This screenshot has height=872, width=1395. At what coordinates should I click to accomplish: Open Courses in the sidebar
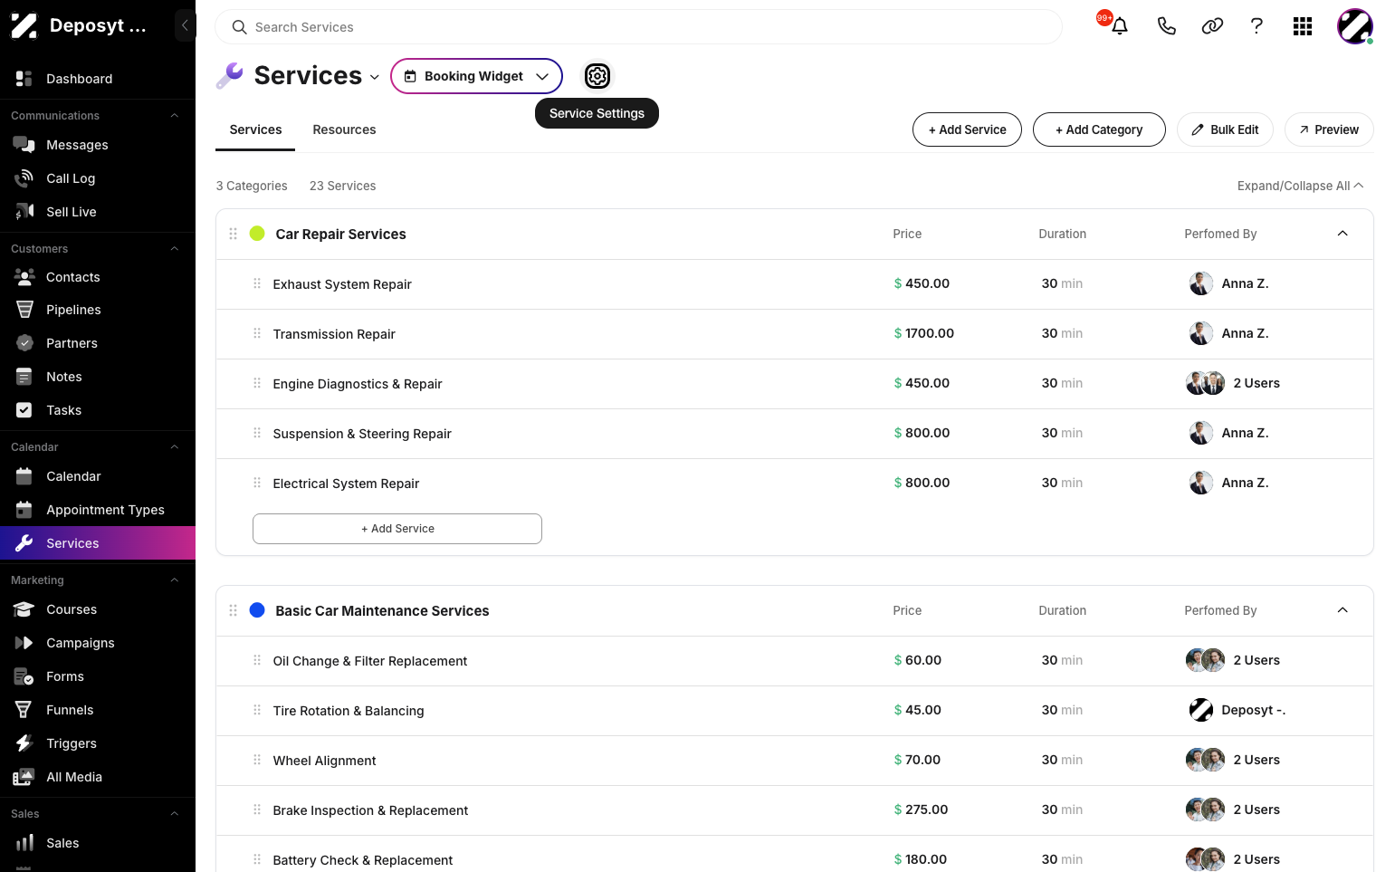point(98,609)
